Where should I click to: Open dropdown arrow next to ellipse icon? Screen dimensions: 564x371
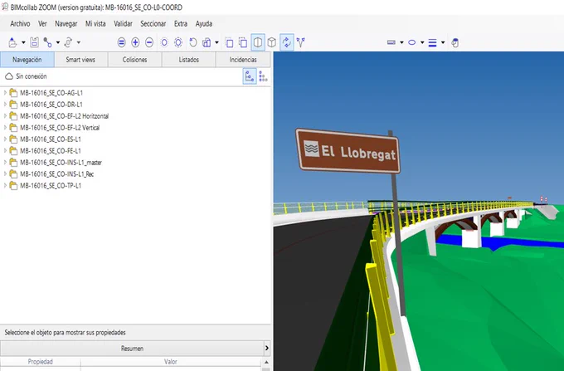tap(422, 42)
